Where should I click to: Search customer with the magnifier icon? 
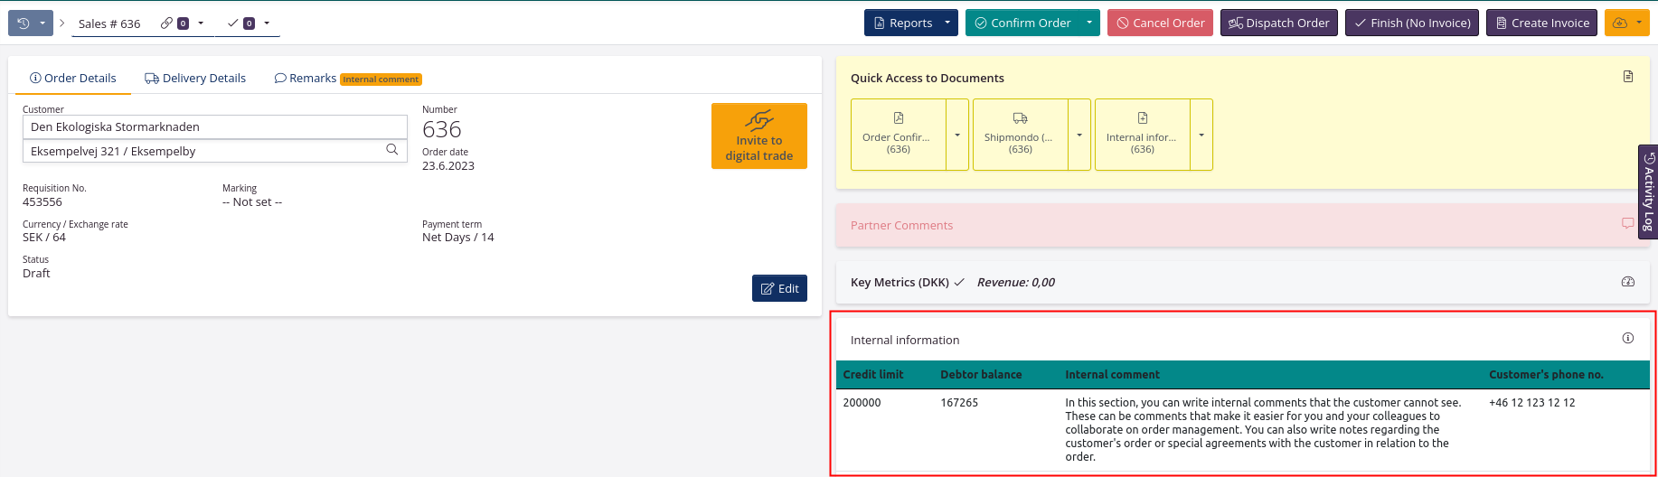pos(391,150)
